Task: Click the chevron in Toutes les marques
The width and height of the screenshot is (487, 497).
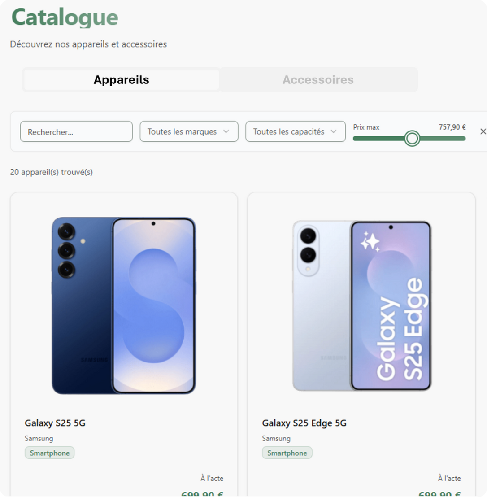Action: (x=226, y=131)
